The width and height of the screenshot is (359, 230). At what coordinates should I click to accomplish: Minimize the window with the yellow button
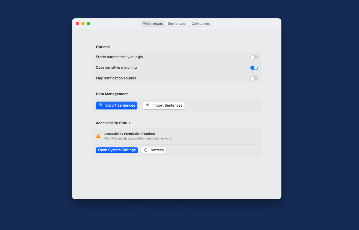click(83, 24)
